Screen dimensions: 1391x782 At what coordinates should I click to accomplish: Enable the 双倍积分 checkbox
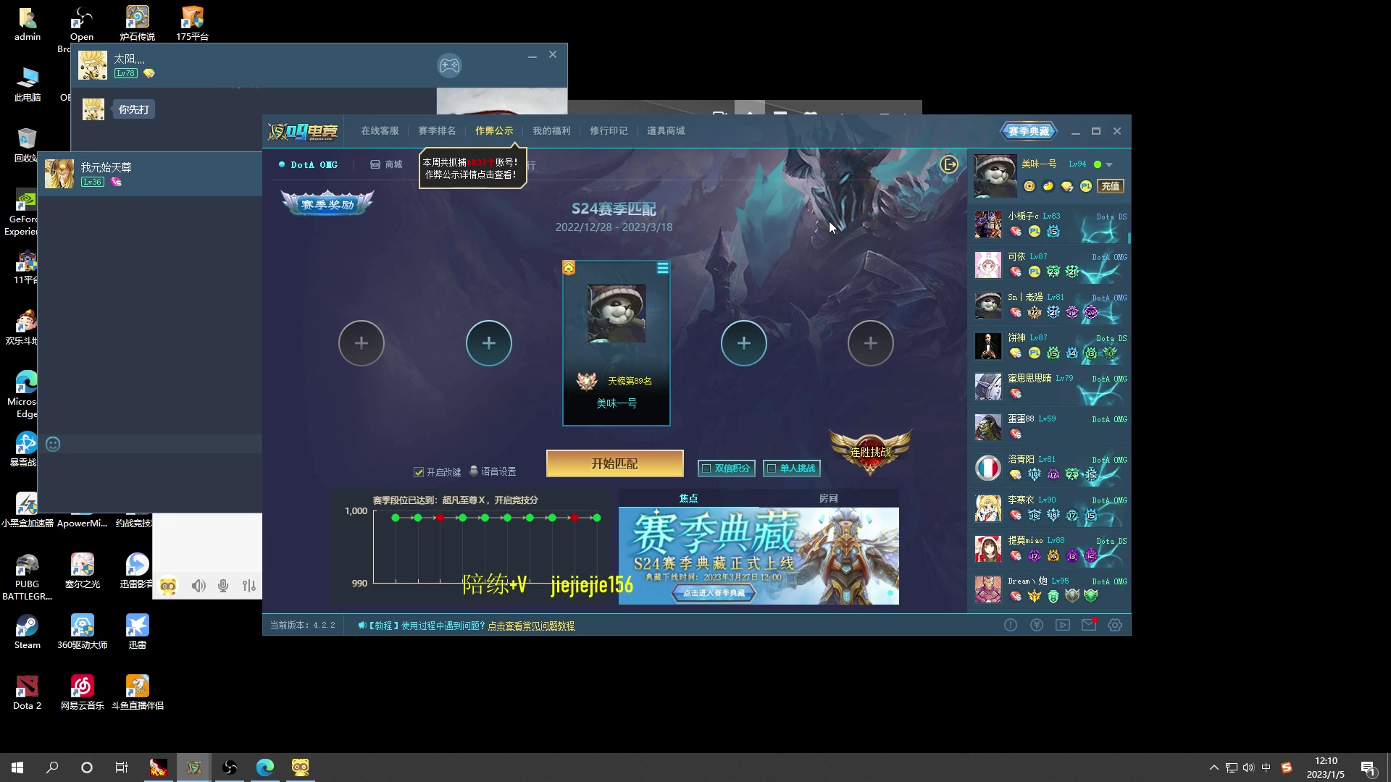[x=707, y=468]
